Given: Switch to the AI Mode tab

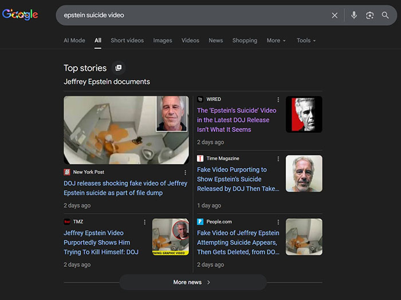Looking at the screenshot, I should point(74,41).
